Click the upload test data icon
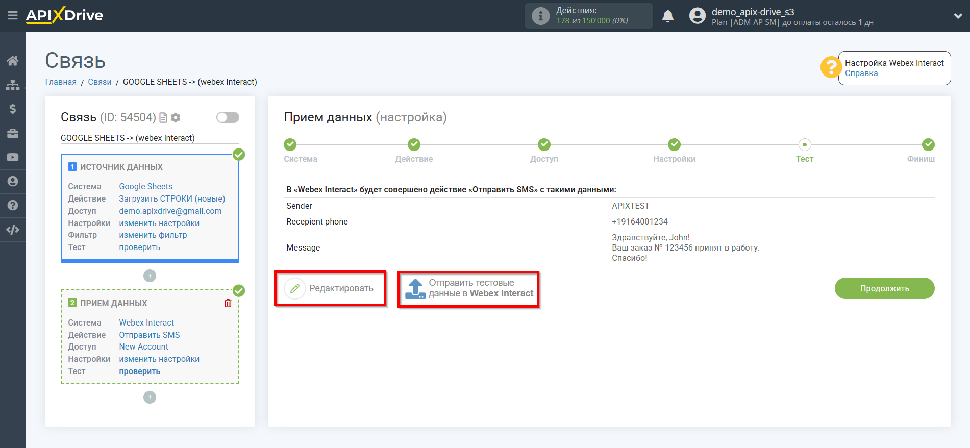This screenshot has height=448, width=970. coord(415,289)
